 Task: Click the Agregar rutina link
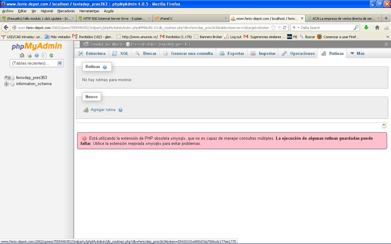coord(103,110)
